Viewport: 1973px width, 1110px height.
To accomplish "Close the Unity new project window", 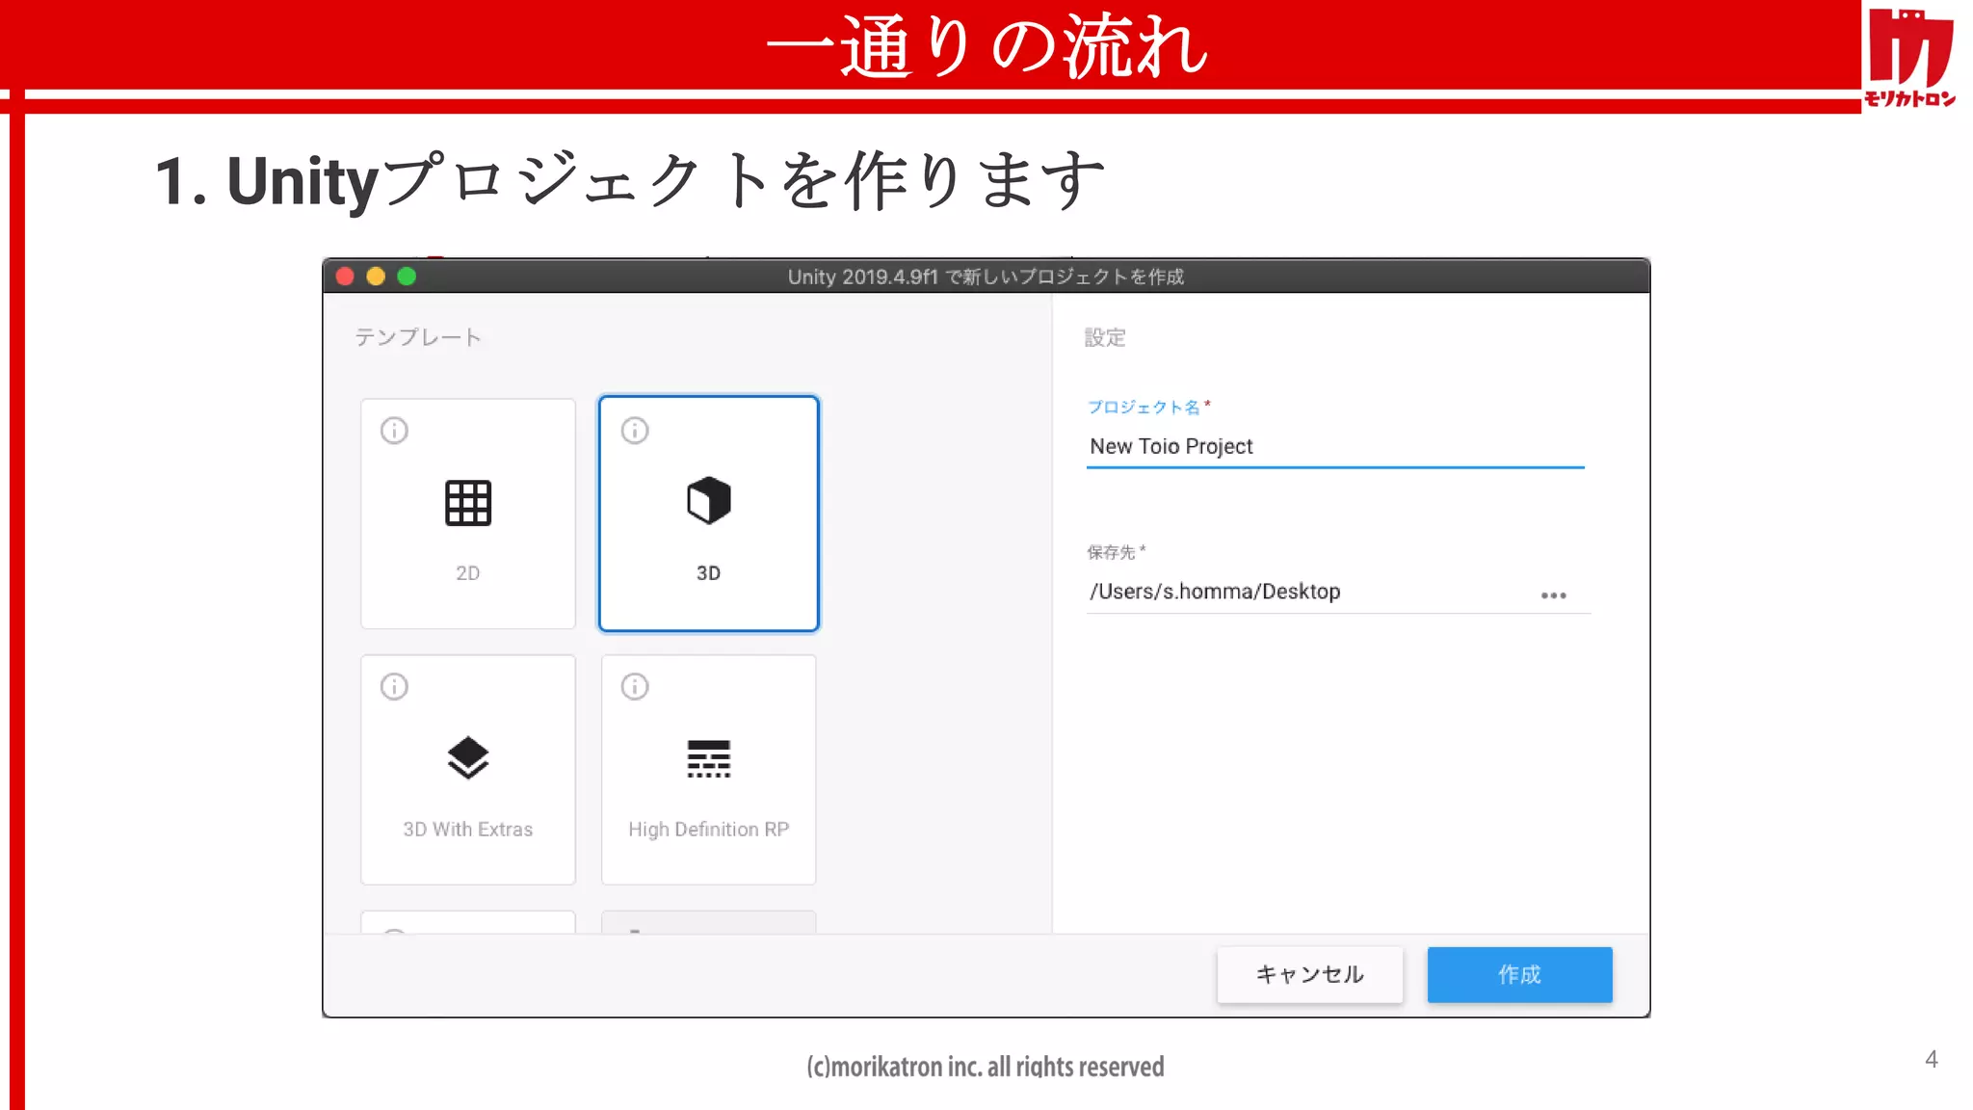I will point(345,277).
